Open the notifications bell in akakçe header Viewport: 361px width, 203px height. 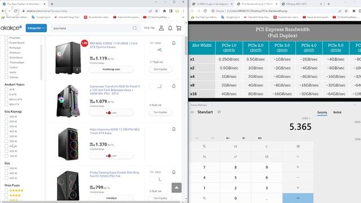[170, 28]
